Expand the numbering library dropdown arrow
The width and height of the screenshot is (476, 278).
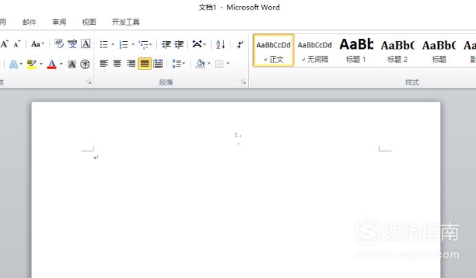133,45
